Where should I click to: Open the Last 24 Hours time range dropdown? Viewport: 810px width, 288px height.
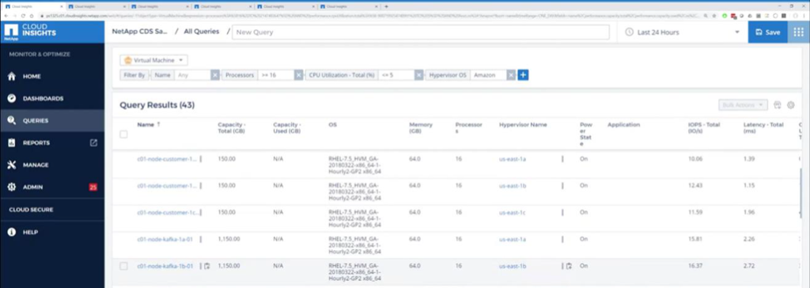point(682,32)
